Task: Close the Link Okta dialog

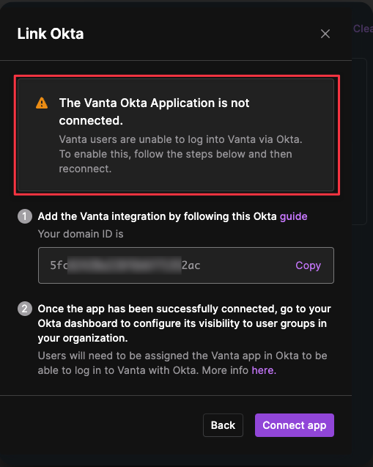Action: (325, 34)
